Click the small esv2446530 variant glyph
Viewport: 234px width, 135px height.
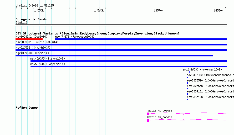click(x=186, y=72)
